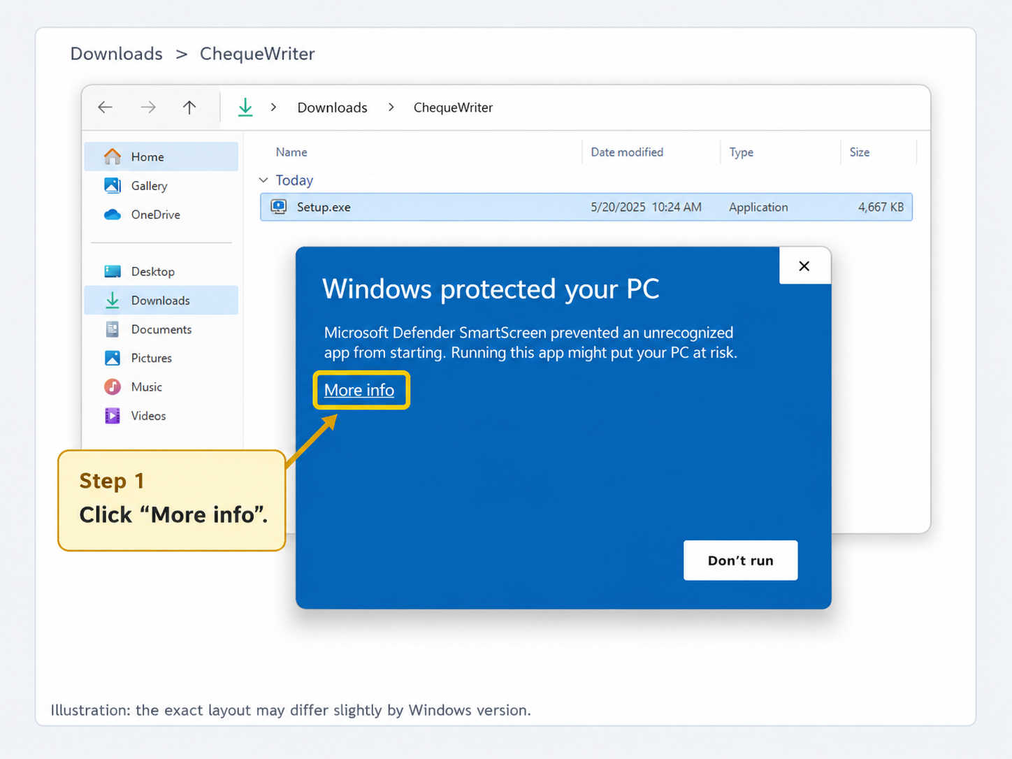Select Desktop in the navigation pane

click(161, 271)
